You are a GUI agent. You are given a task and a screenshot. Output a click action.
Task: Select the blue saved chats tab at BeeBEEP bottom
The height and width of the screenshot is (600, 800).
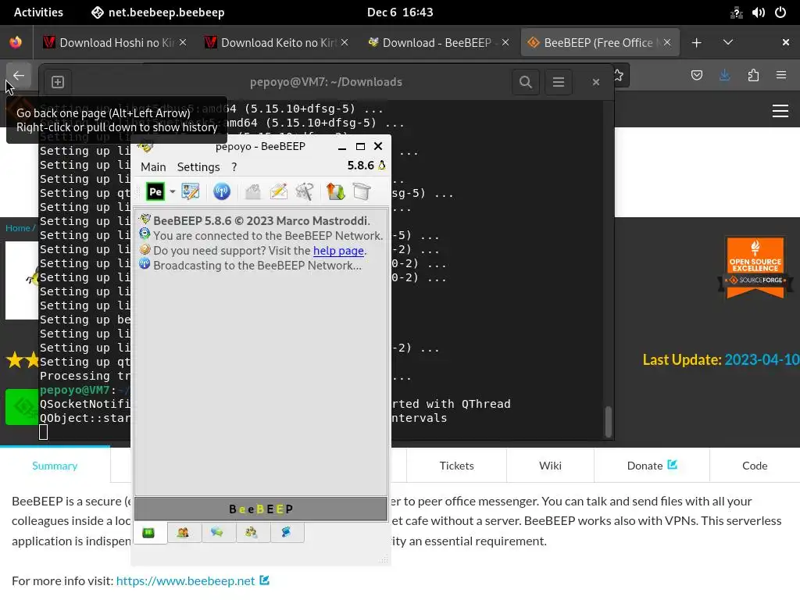click(286, 533)
